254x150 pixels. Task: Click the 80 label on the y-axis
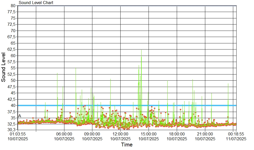(13, 6)
